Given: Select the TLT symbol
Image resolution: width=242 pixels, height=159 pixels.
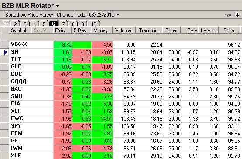Looking at the screenshot, I should [16, 59].
